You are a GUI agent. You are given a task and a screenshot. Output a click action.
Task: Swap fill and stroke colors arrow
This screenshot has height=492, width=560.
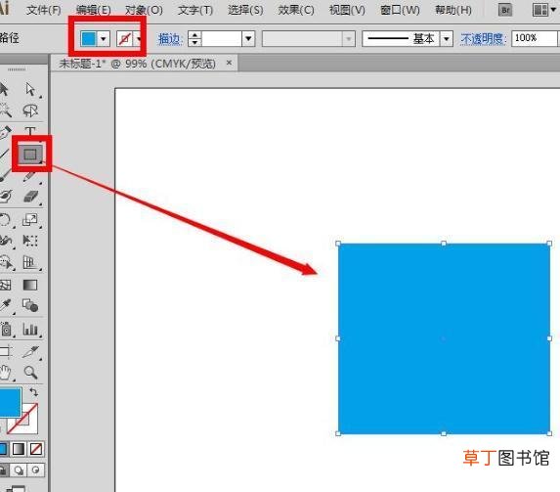point(34,392)
